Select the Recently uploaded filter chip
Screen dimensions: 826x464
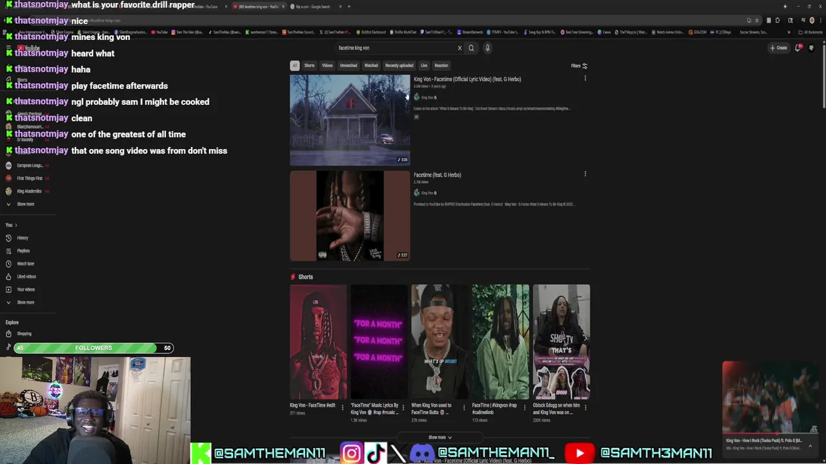click(x=399, y=65)
